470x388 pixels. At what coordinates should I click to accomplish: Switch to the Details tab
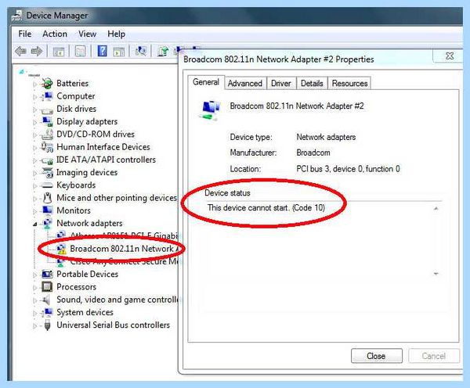(x=312, y=83)
